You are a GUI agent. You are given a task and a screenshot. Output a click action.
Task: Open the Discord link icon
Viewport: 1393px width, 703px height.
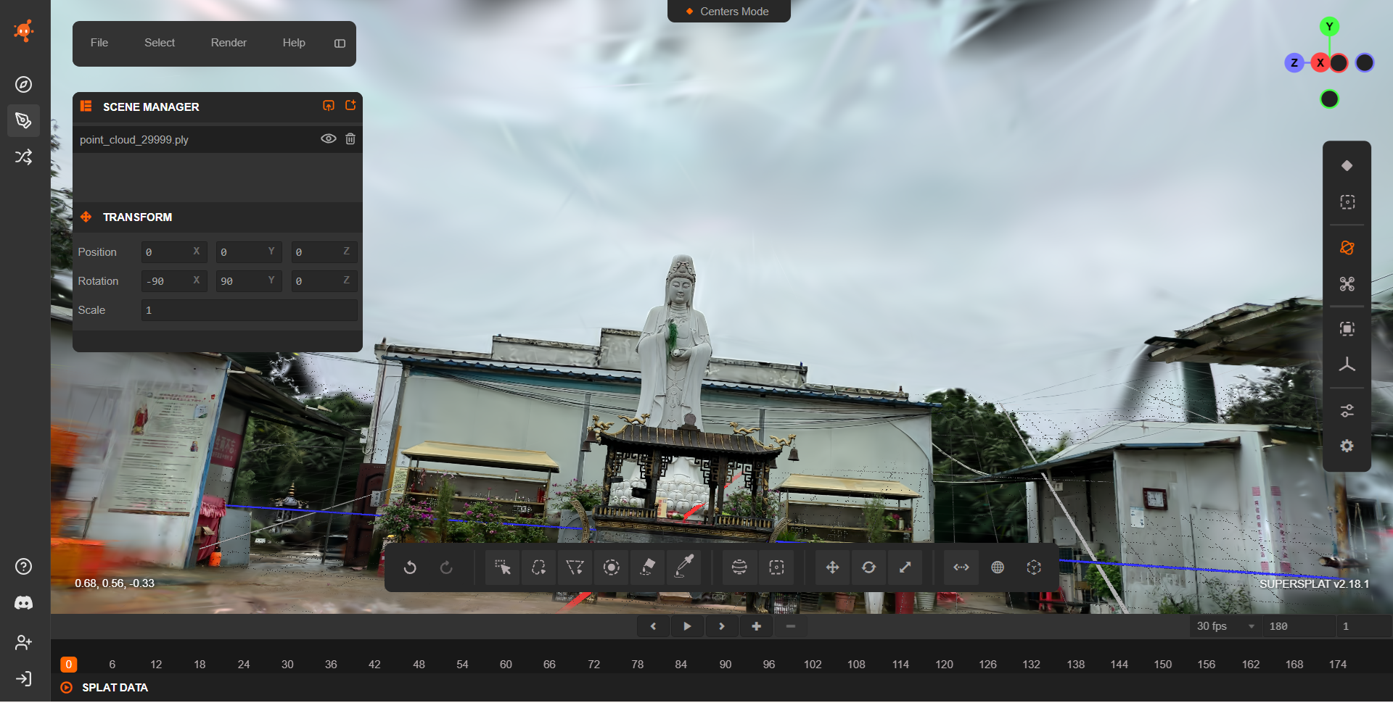[x=24, y=603]
